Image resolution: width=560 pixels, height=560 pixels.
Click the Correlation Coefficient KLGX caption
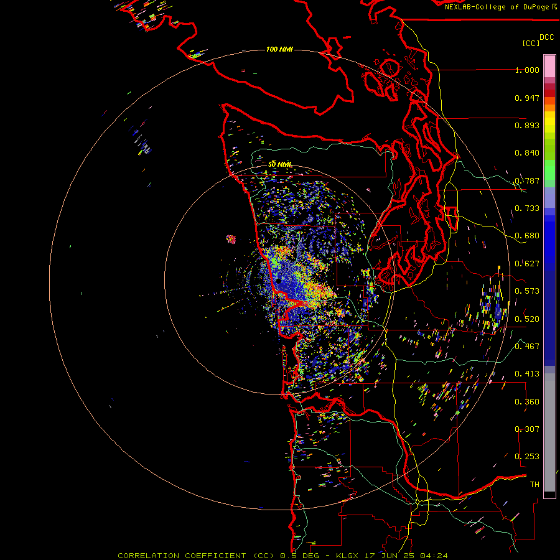[282, 556]
